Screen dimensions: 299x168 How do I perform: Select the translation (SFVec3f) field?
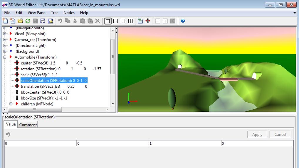pos(54,86)
